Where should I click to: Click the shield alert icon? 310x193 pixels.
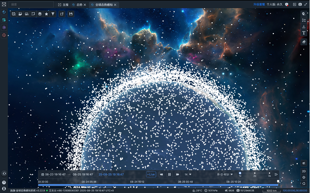(x=287, y=4)
